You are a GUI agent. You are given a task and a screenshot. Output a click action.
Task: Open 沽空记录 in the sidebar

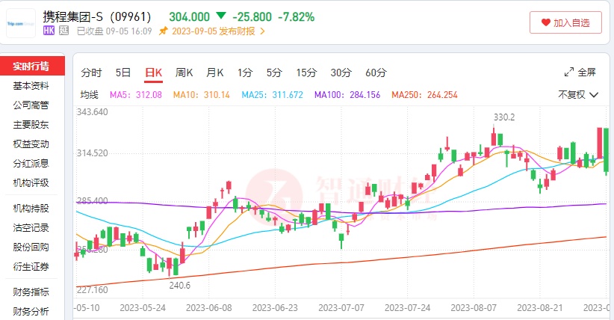point(31,228)
